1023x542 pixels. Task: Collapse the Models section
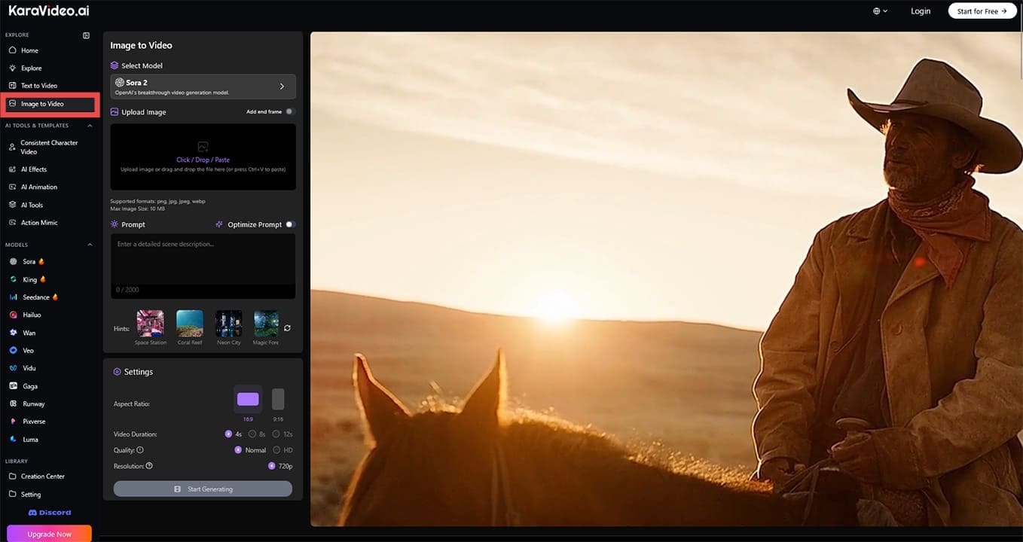click(x=89, y=244)
